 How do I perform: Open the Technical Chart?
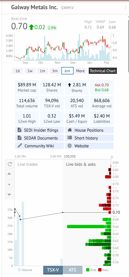(102, 71)
